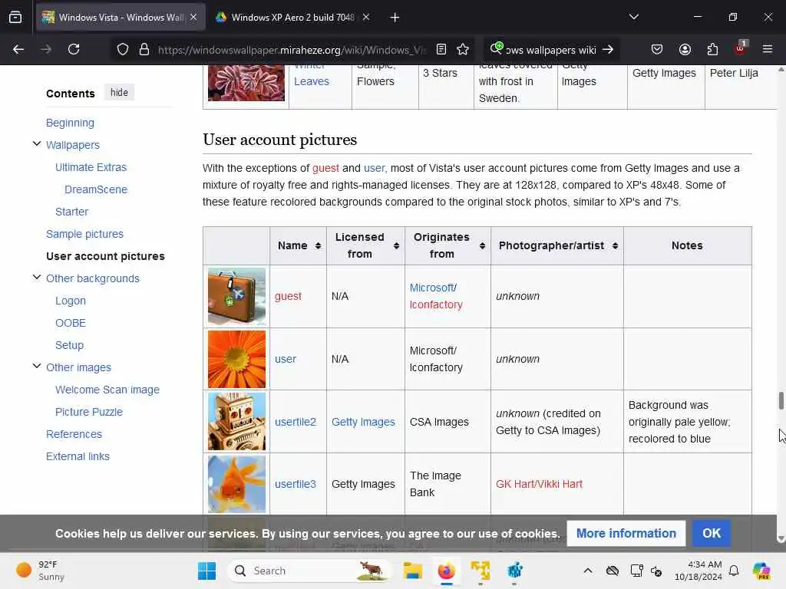Close the Windows Vista wallpaper tab
This screenshot has width=786, height=589.
point(193,17)
